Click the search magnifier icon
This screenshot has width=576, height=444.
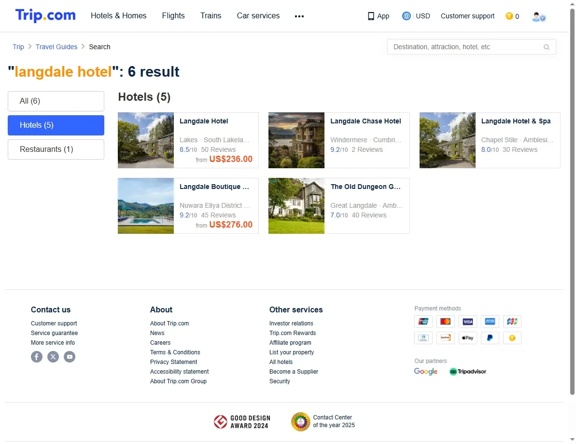547,47
